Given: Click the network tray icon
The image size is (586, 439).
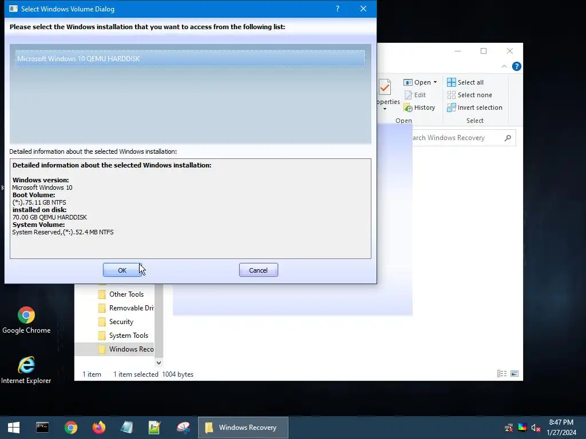Looking at the screenshot, I should [x=509, y=428].
